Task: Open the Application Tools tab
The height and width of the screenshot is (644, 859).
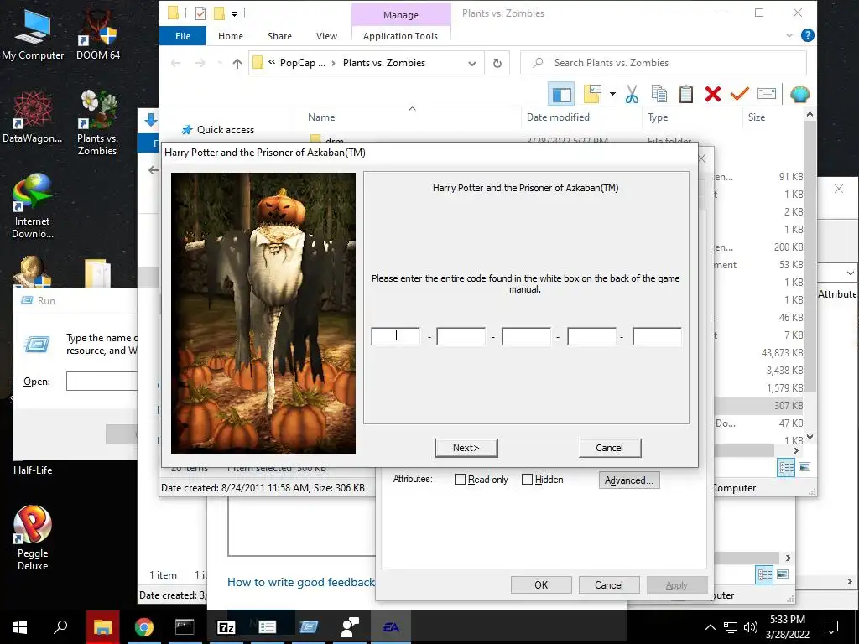Action: (400, 36)
